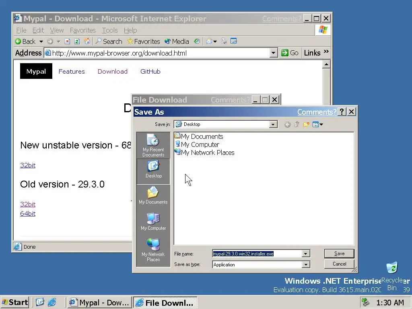Viewport: 412px width, 309px height.
Task: Click the Up One Level icon in Save As
Action: point(297,124)
